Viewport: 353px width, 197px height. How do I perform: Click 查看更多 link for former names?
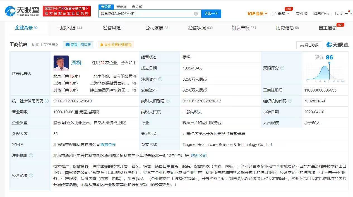point(108,145)
